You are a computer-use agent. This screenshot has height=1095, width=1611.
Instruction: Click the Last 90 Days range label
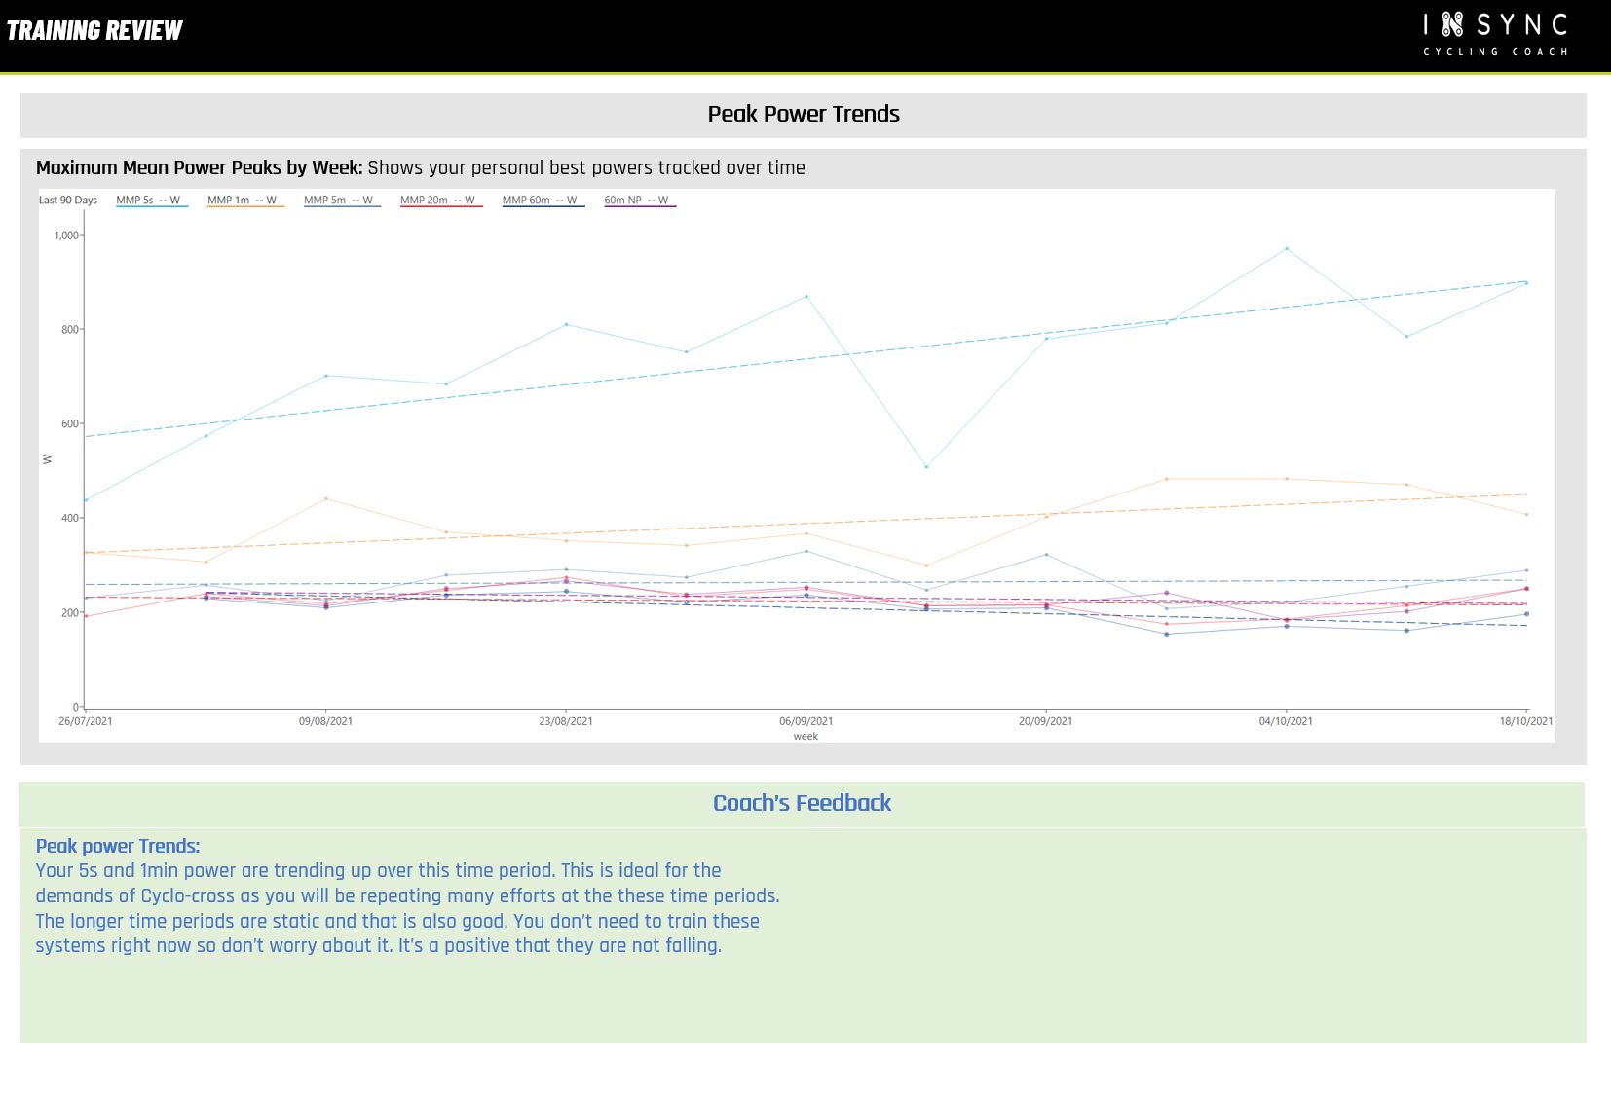coord(68,201)
